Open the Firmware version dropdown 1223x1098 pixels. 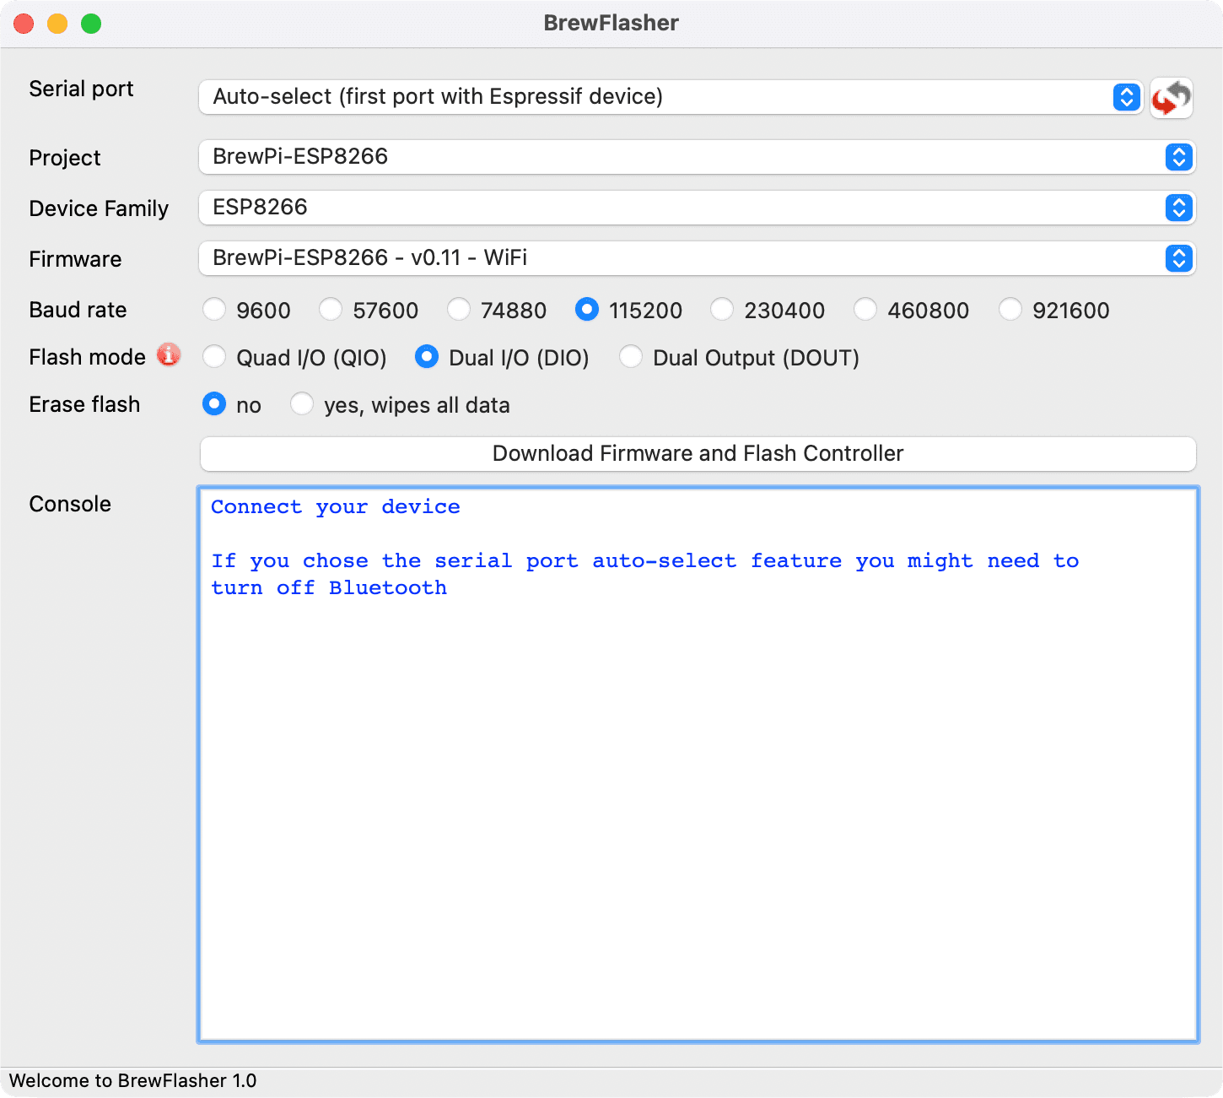[x=697, y=258]
